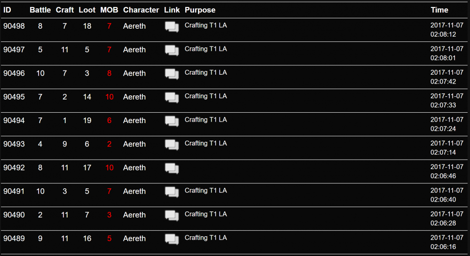Open the chat link icon for roll 90492
The width and height of the screenshot is (470, 256).
(x=172, y=169)
